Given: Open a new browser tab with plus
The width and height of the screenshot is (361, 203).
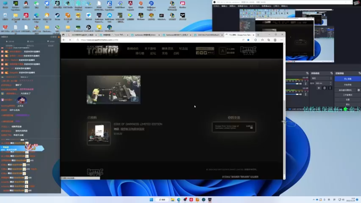Looking at the screenshot, I should tap(258, 35).
